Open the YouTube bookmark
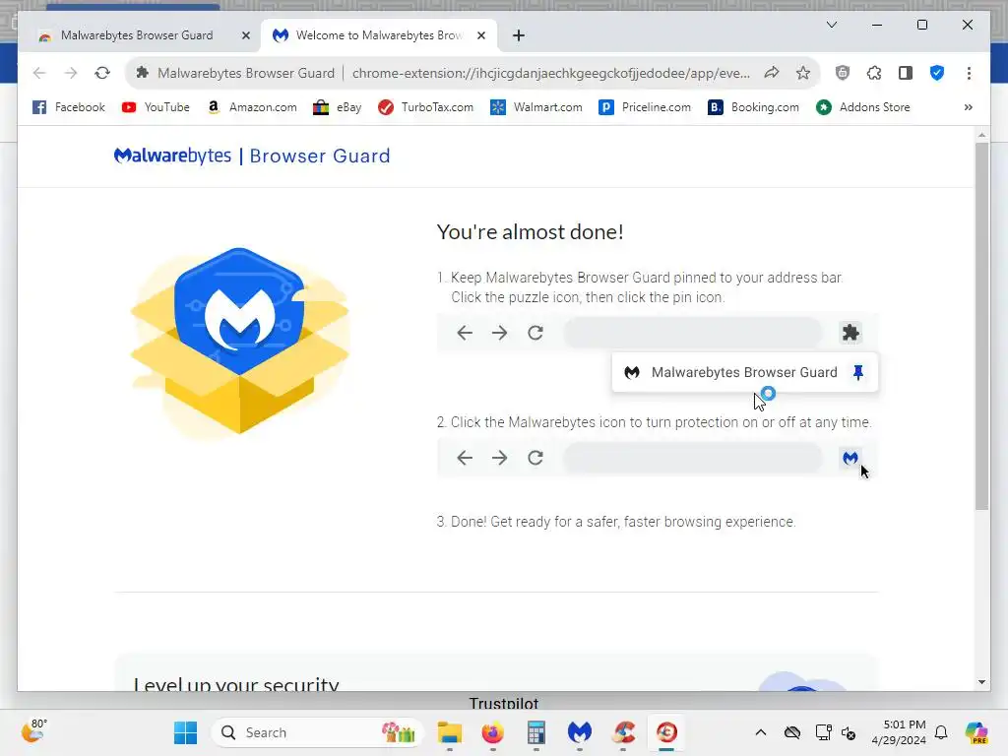The height and width of the screenshot is (756, 1008). pos(156,107)
